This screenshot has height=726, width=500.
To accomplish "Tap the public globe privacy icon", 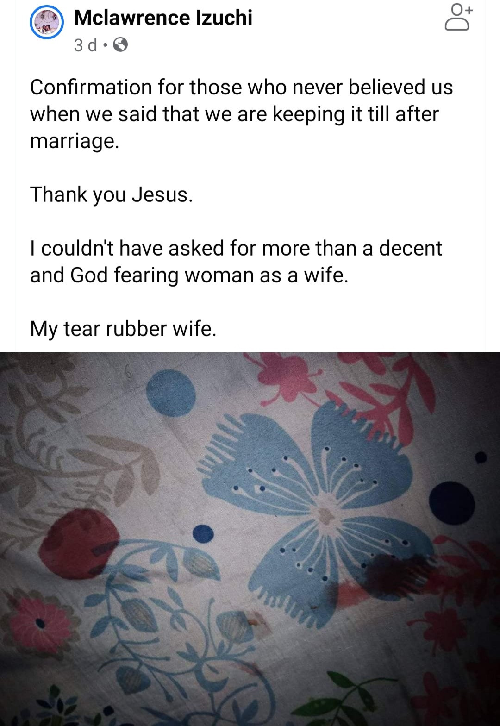I will (x=120, y=45).
